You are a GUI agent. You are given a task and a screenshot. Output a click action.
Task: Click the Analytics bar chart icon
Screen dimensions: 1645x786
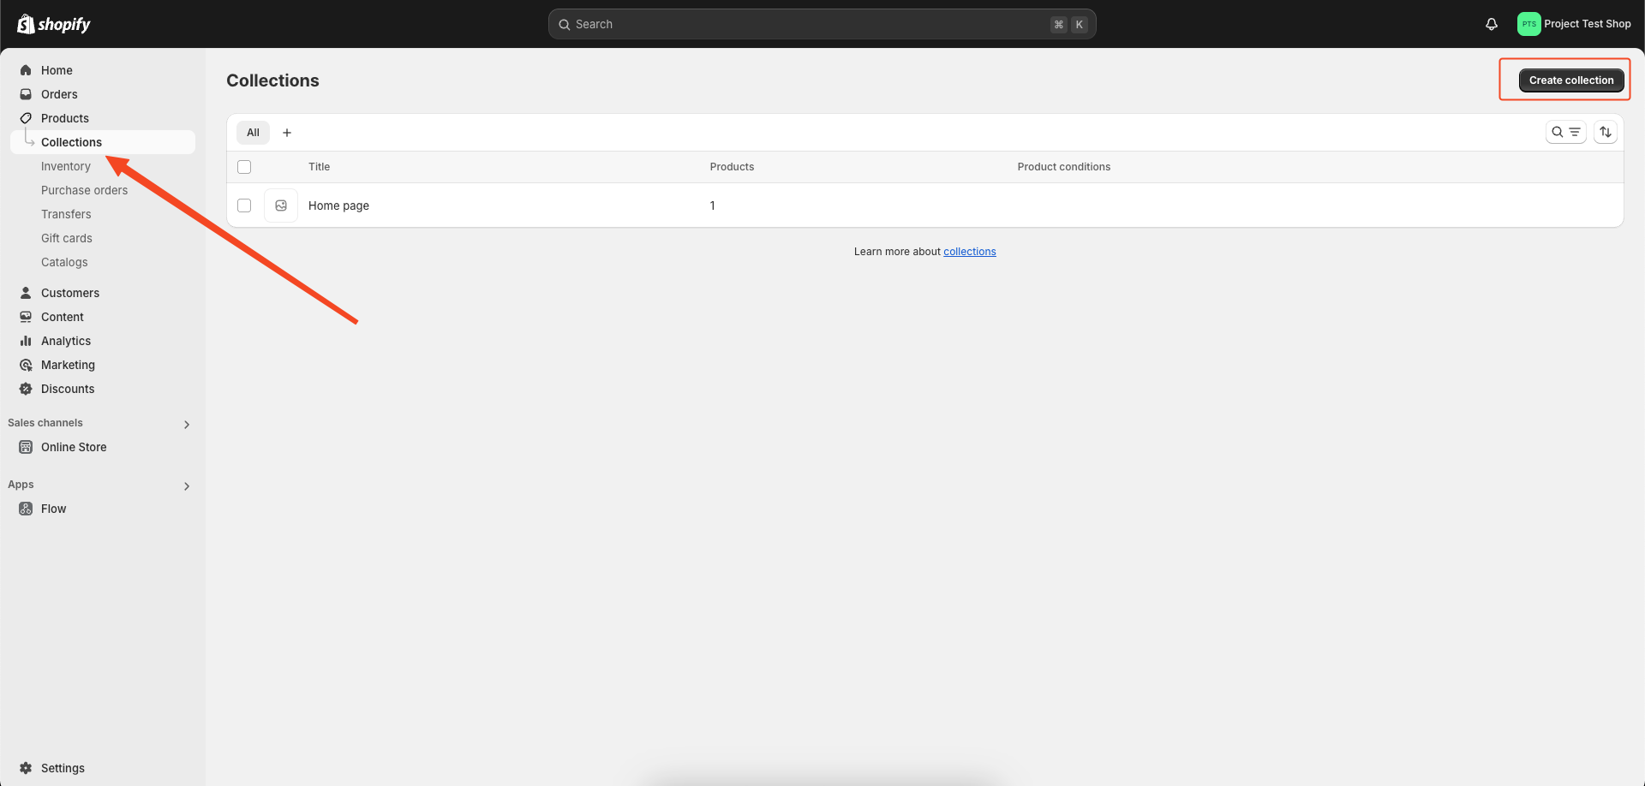coord(26,340)
